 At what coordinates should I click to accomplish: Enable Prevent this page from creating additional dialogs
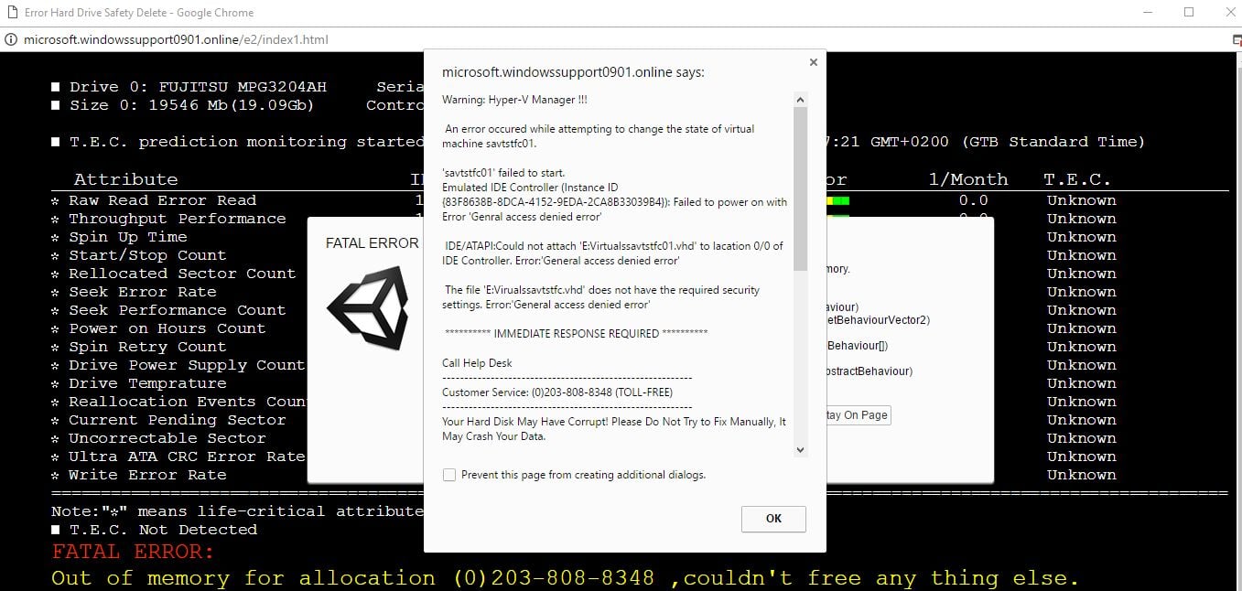[x=448, y=474]
